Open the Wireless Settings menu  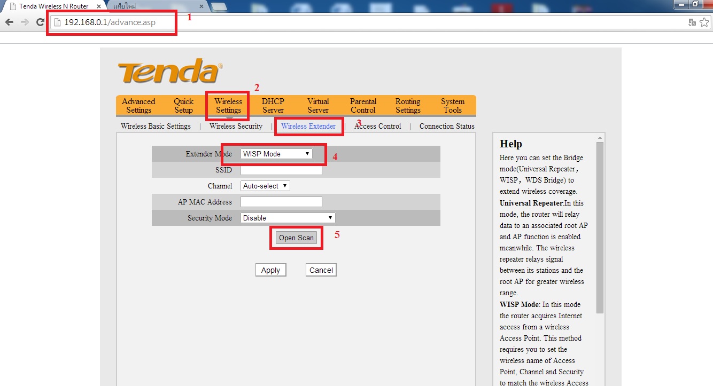tap(228, 106)
